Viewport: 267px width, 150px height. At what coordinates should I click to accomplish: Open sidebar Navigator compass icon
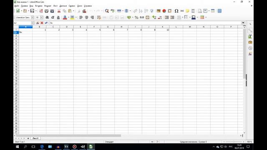(x=250, y=48)
